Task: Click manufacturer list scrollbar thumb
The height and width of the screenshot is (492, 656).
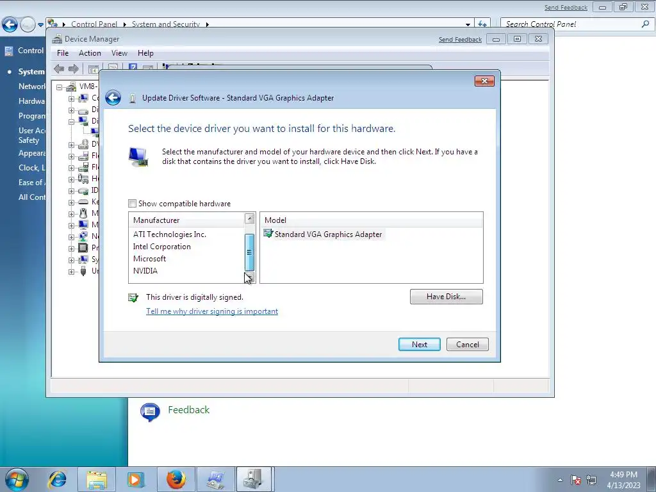Action: [249, 252]
